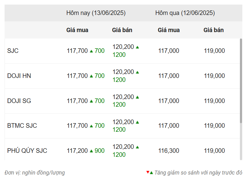
Task: Click up arrow beside BTMC SJC buy price
Action: pyautogui.click(x=91, y=126)
